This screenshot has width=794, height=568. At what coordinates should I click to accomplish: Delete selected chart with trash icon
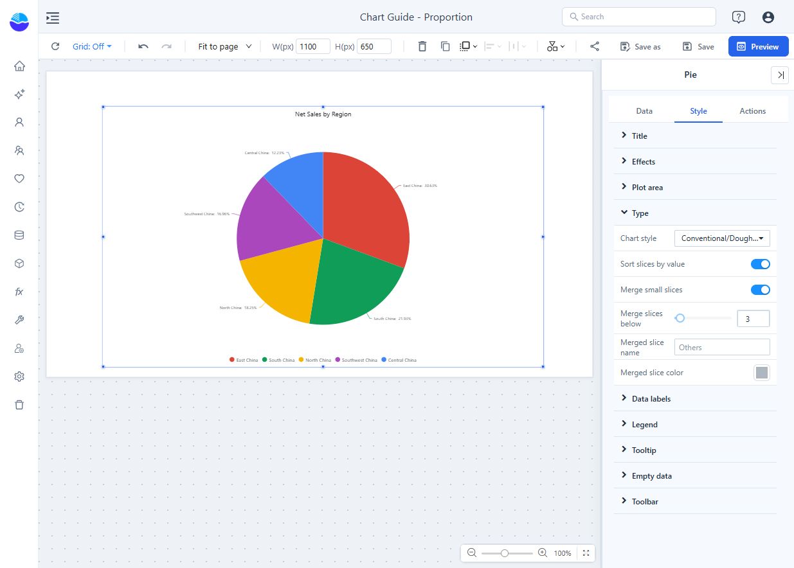pyautogui.click(x=422, y=46)
